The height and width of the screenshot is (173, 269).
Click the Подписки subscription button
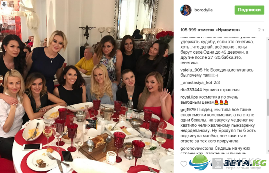coord(249,10)
